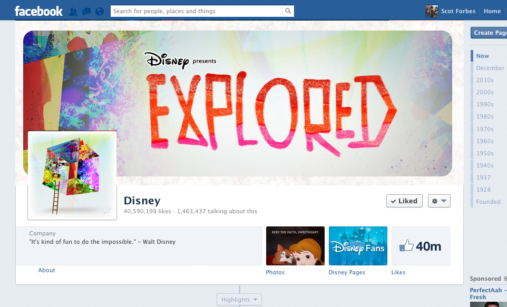
Task: Open the friend requests icon
Action: (x=73, y=12)
